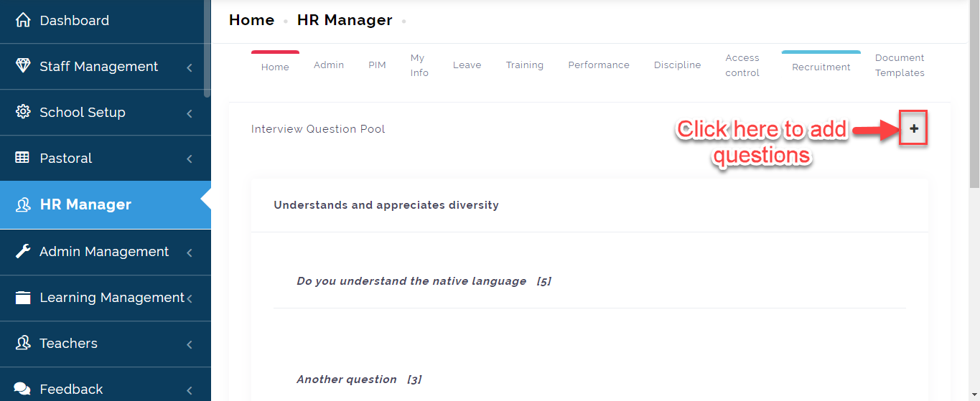Open the My Info tab

(x=419, y=65)
